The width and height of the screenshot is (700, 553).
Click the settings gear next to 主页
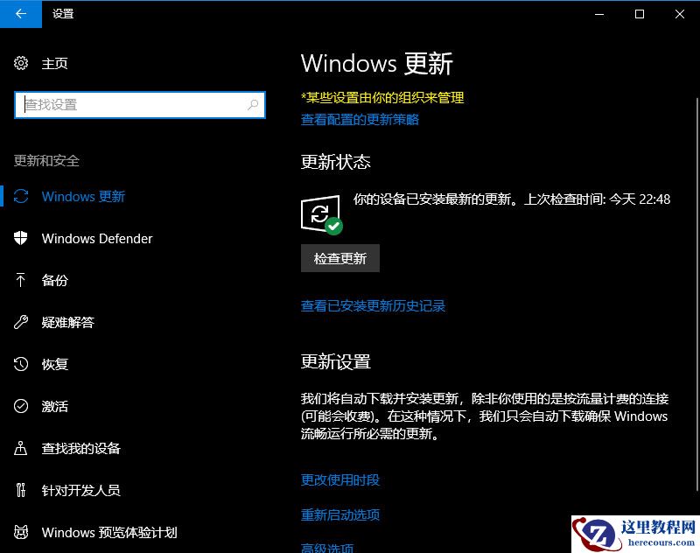click(19, 63)
